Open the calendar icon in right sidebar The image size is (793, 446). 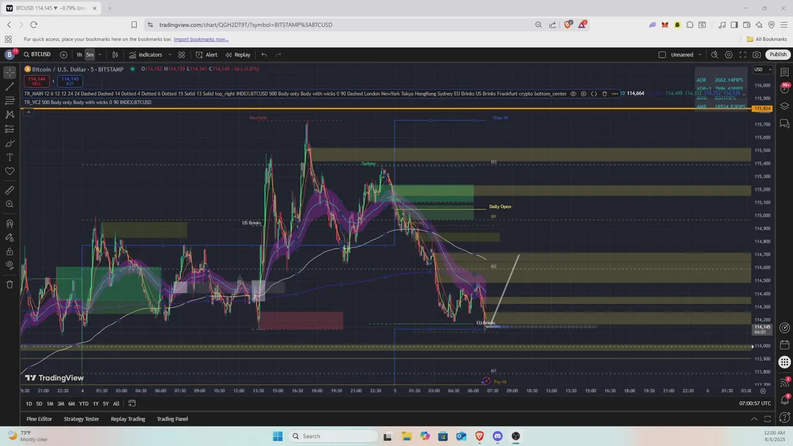(784, 345)
